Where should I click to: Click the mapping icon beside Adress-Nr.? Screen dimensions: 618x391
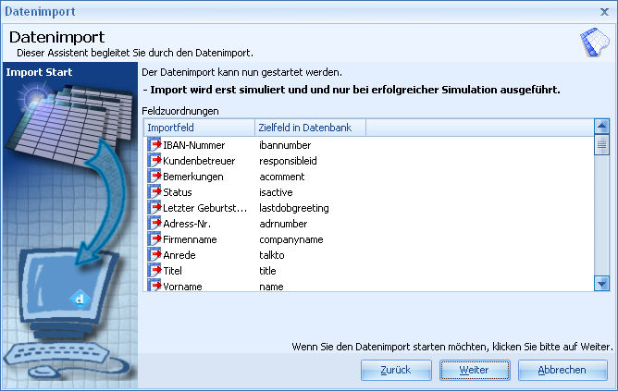click(x=154, y=224)
